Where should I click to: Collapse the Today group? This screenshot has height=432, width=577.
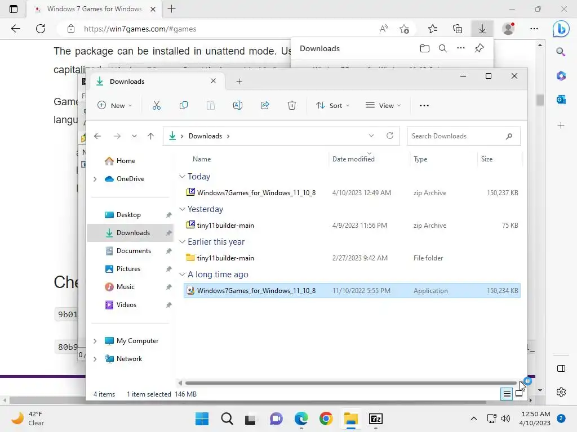point(182,177)
